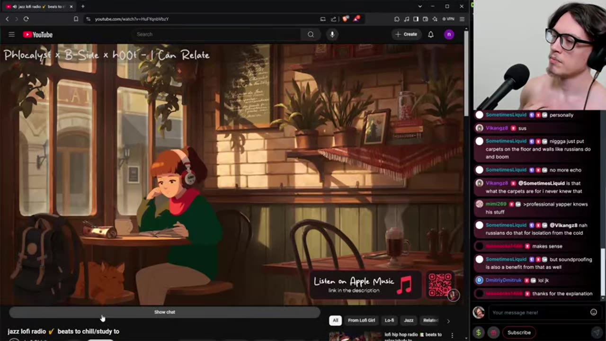Open the Brave Rewards triangle icon

[x=356, y=19]
